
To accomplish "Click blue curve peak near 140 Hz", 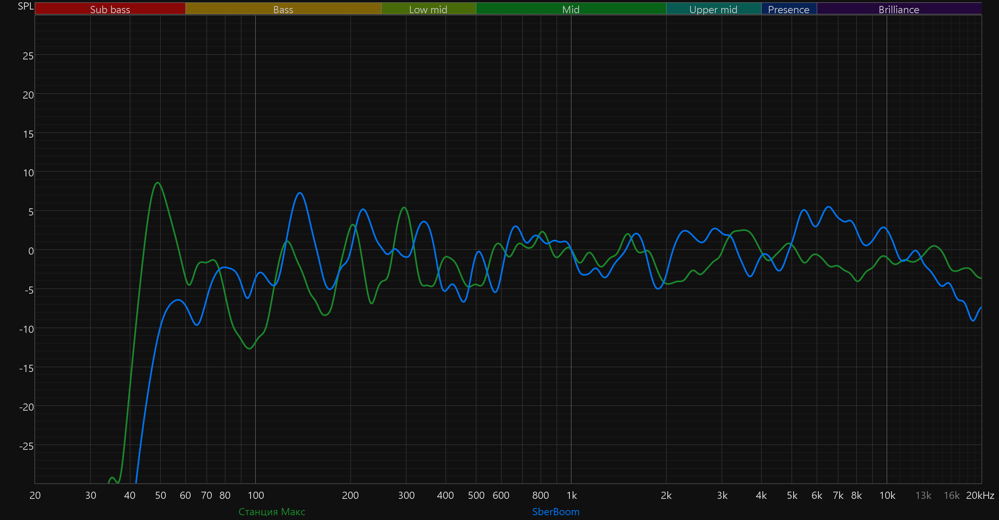I will pyautogui.click(x=300, y=193).
